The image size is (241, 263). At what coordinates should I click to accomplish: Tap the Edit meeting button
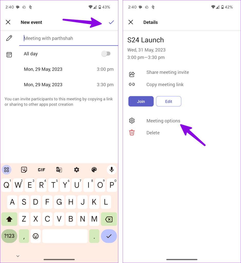(x=169, y=101)
